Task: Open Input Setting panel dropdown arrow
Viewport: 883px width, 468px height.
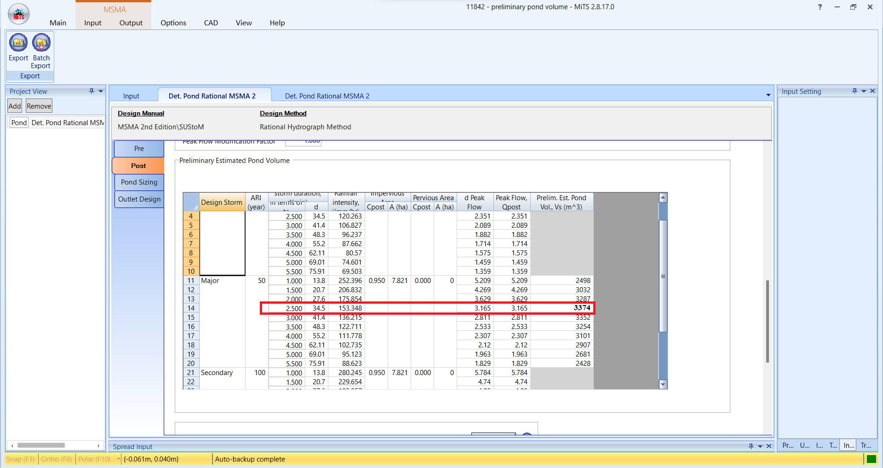Action: [864, 91]
